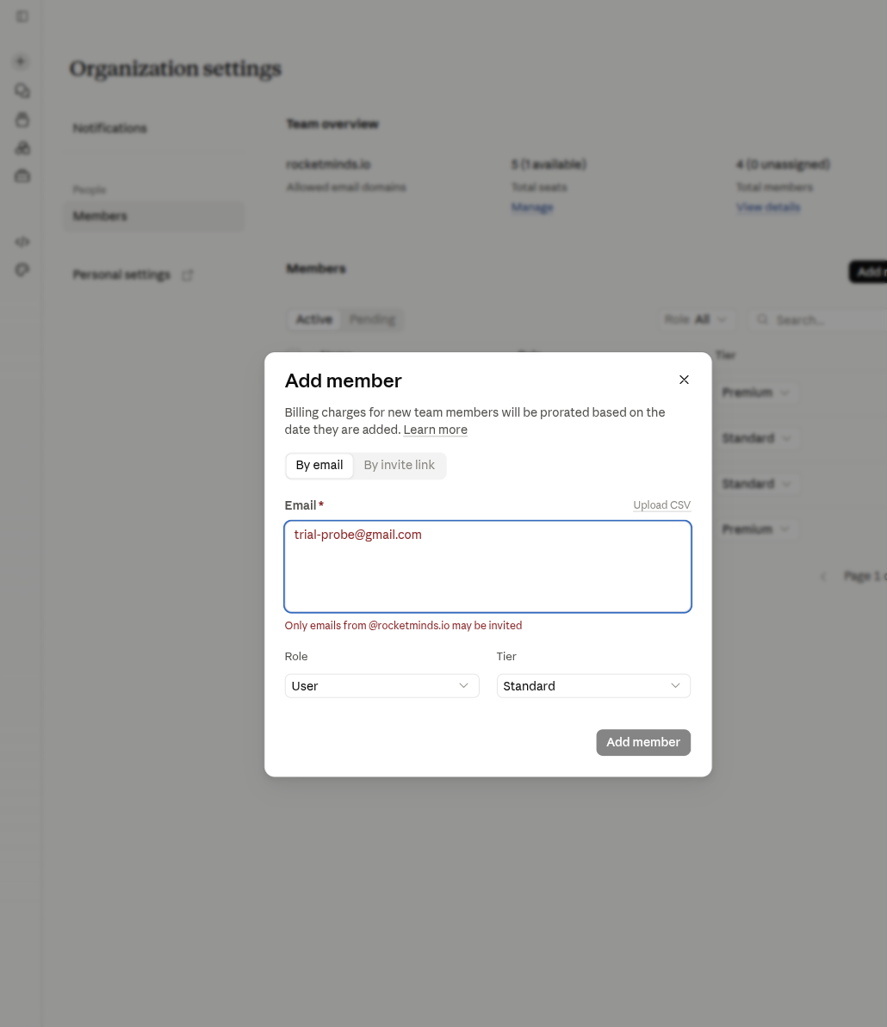Select the trial-probe@gmail.com email text
Viewport: 887px width, 1027px height.
point(357,535)
